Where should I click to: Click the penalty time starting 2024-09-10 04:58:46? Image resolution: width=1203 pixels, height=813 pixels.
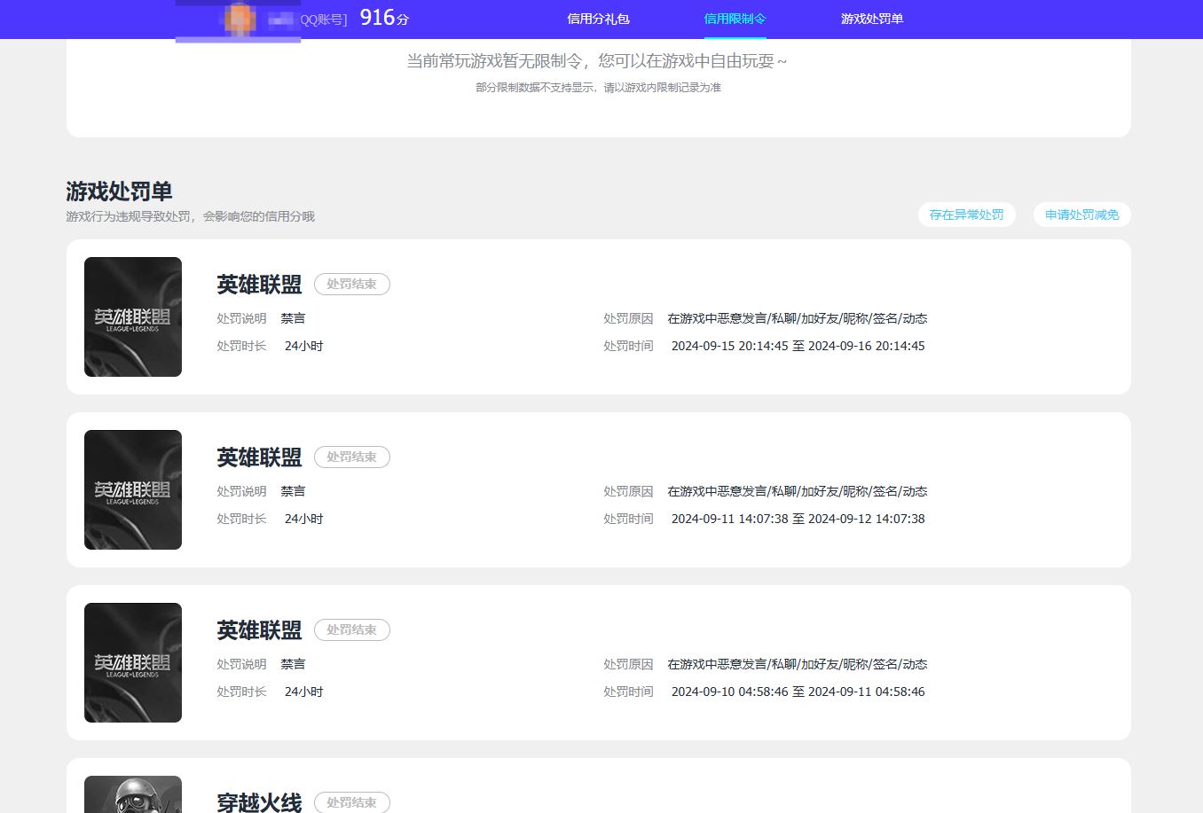(798, 692)
